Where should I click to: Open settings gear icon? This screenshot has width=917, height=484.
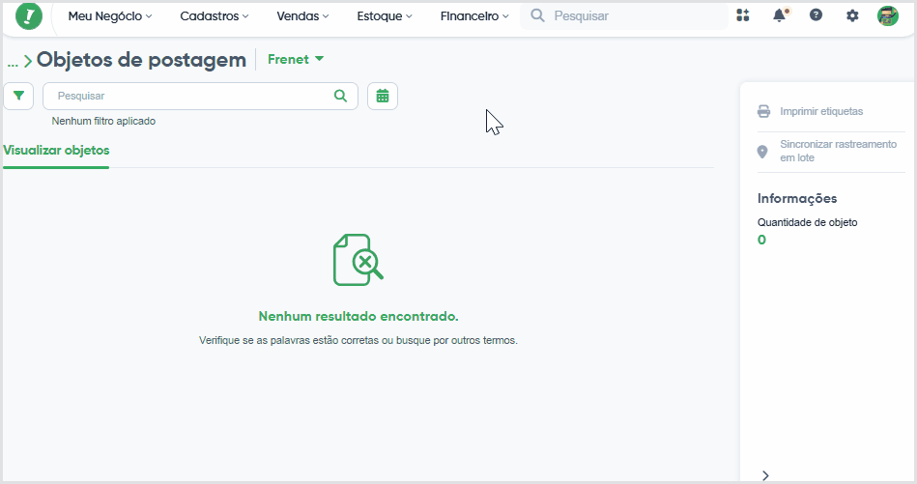(852, 15)
